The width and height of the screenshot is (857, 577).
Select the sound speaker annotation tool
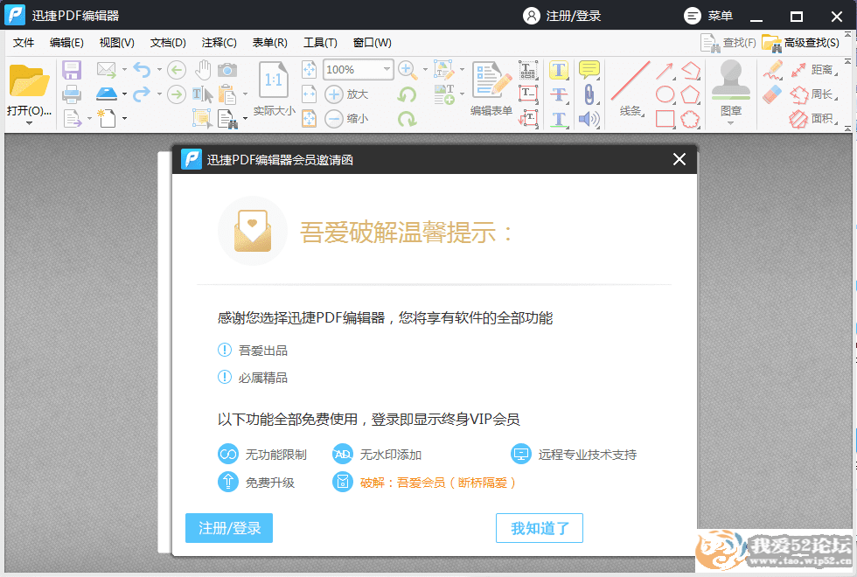pos(589,119)
